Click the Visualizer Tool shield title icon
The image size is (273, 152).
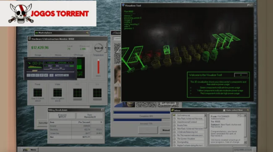[123, 5]
